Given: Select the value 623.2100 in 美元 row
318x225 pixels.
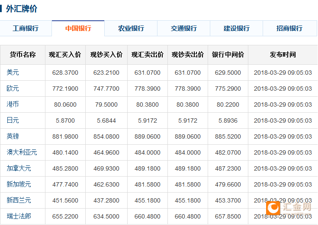Looking at the screenshot, I should (x=106, y=73).
